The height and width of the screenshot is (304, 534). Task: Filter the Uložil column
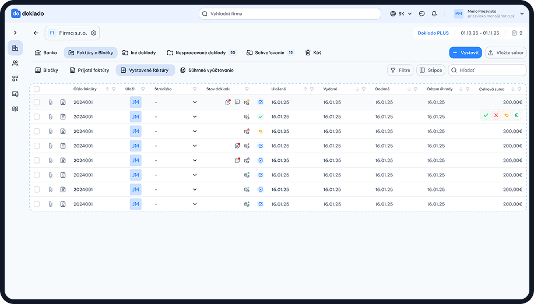click(x=143, y=89)
